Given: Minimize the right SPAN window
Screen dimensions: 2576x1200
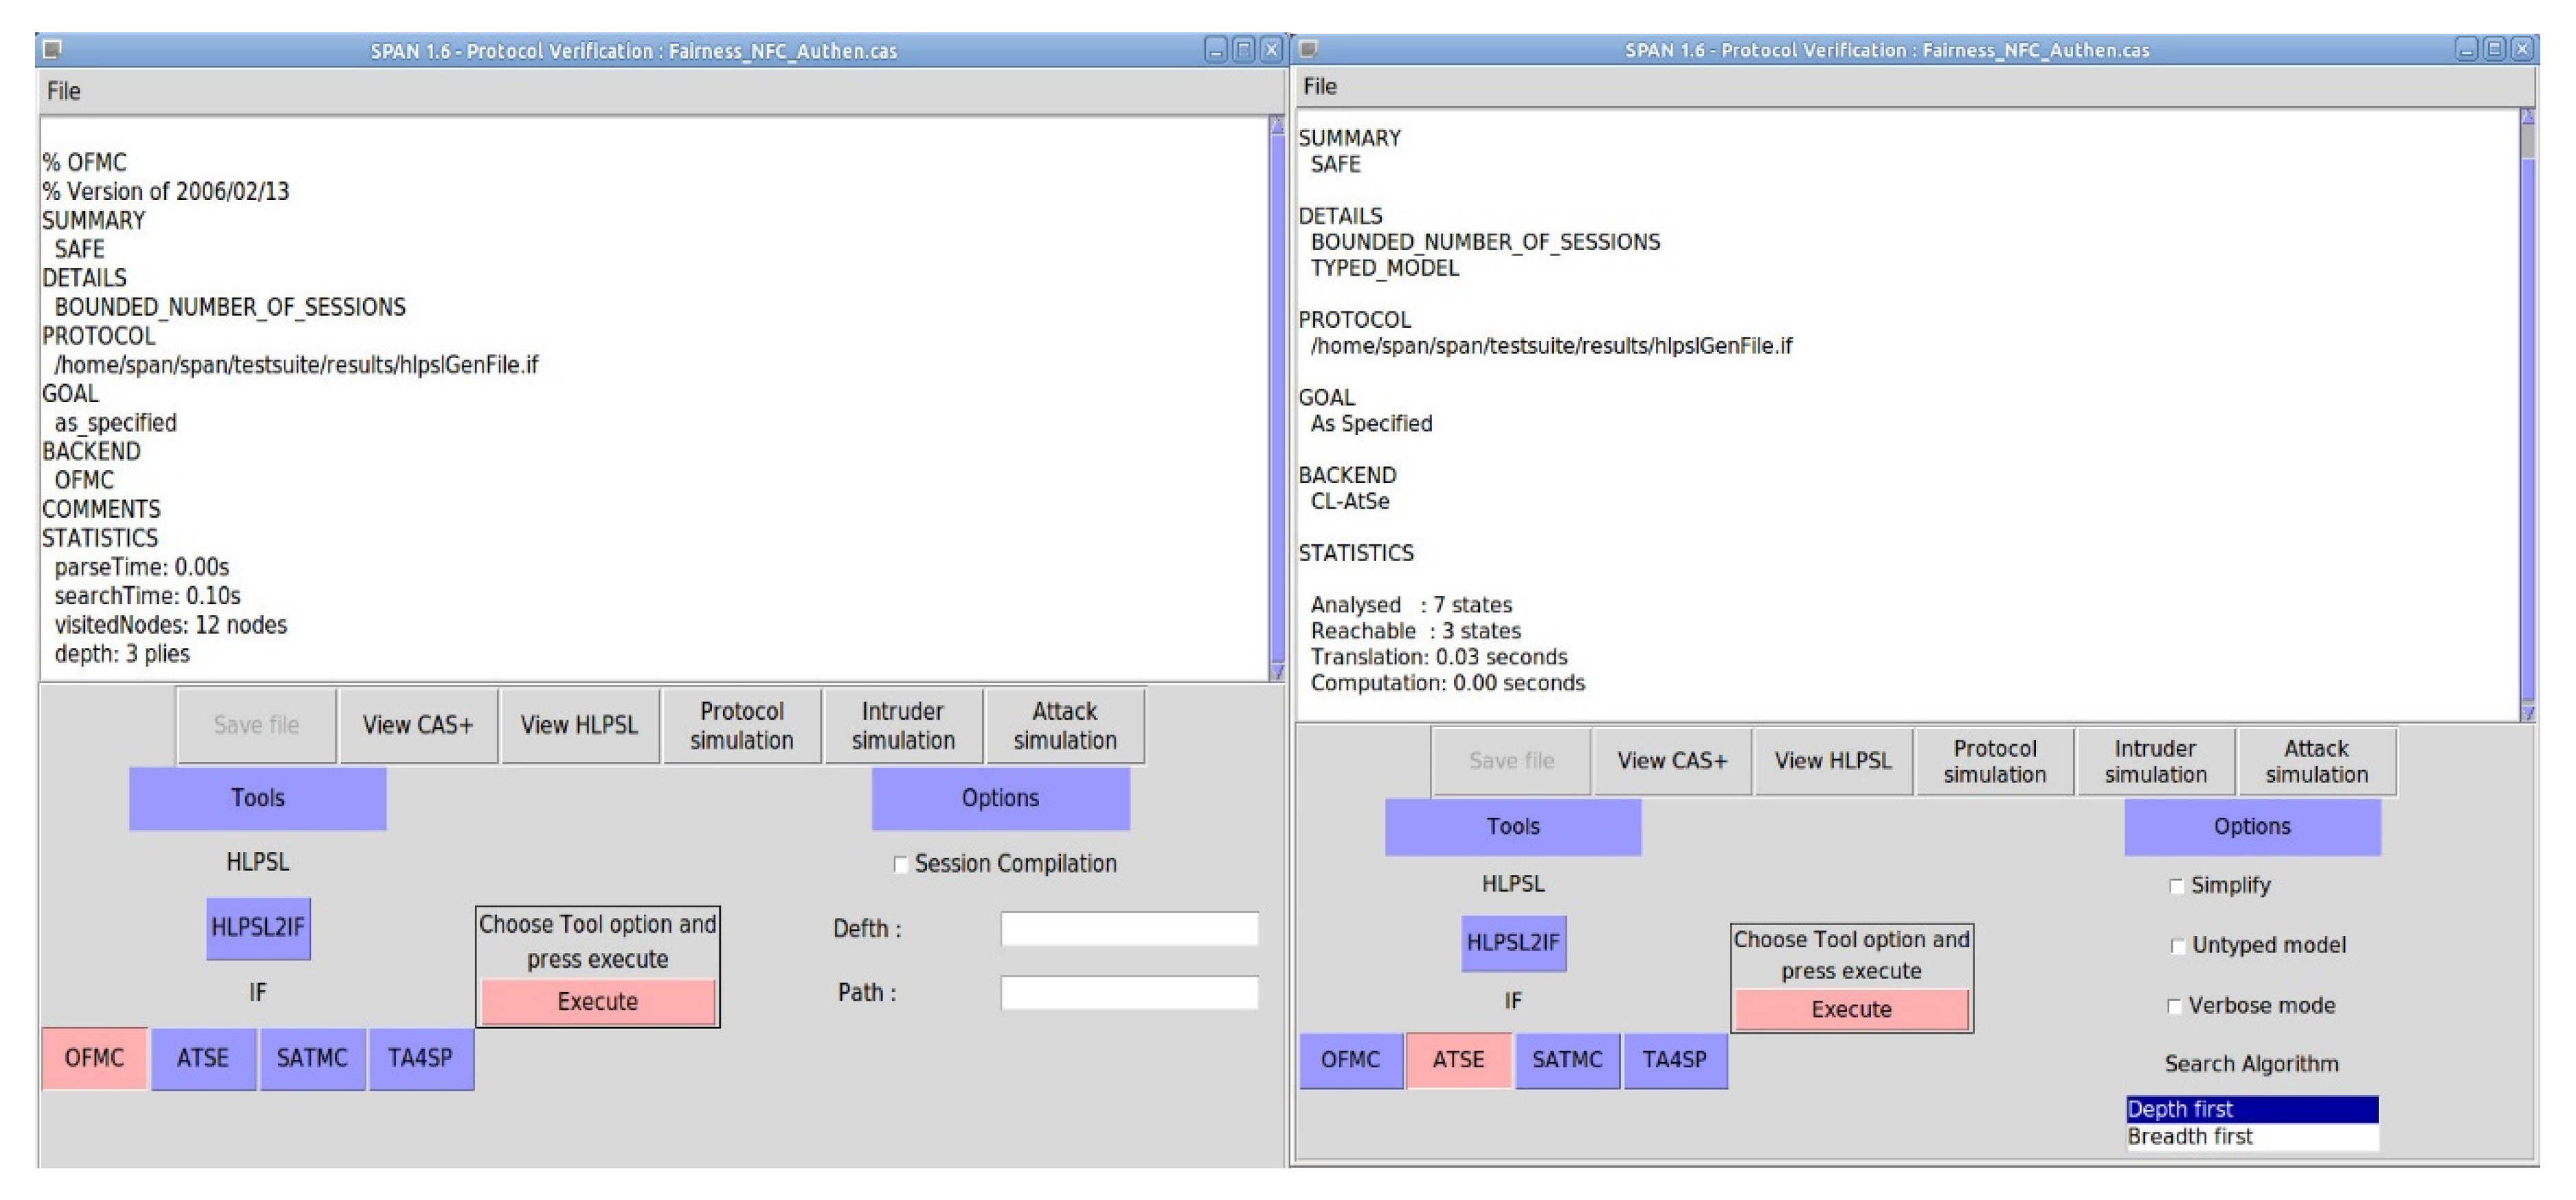Looking at the screenshot, I should pos(2466,49).
